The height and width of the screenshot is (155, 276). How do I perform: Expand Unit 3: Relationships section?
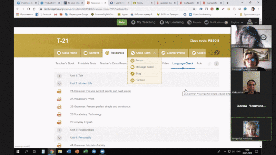pos(59,130)
